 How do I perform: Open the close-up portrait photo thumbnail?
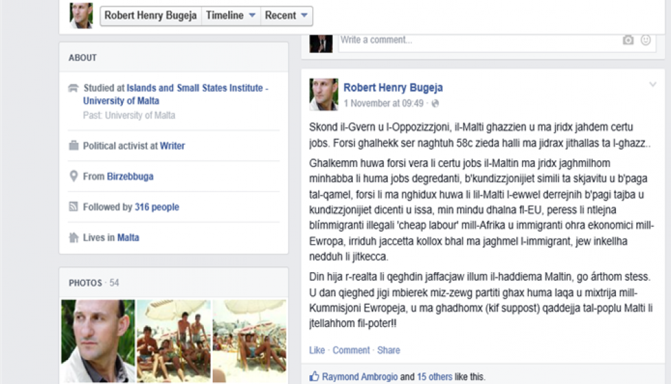(98, 341)
